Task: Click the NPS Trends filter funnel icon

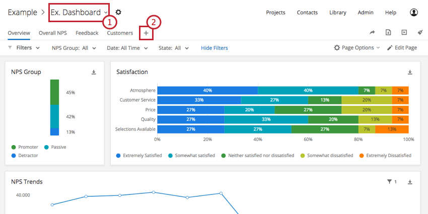Action: pyautogui.click(x=390, y=181)
